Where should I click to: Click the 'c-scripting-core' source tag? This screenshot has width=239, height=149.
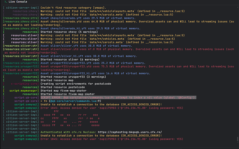(24, 84)
